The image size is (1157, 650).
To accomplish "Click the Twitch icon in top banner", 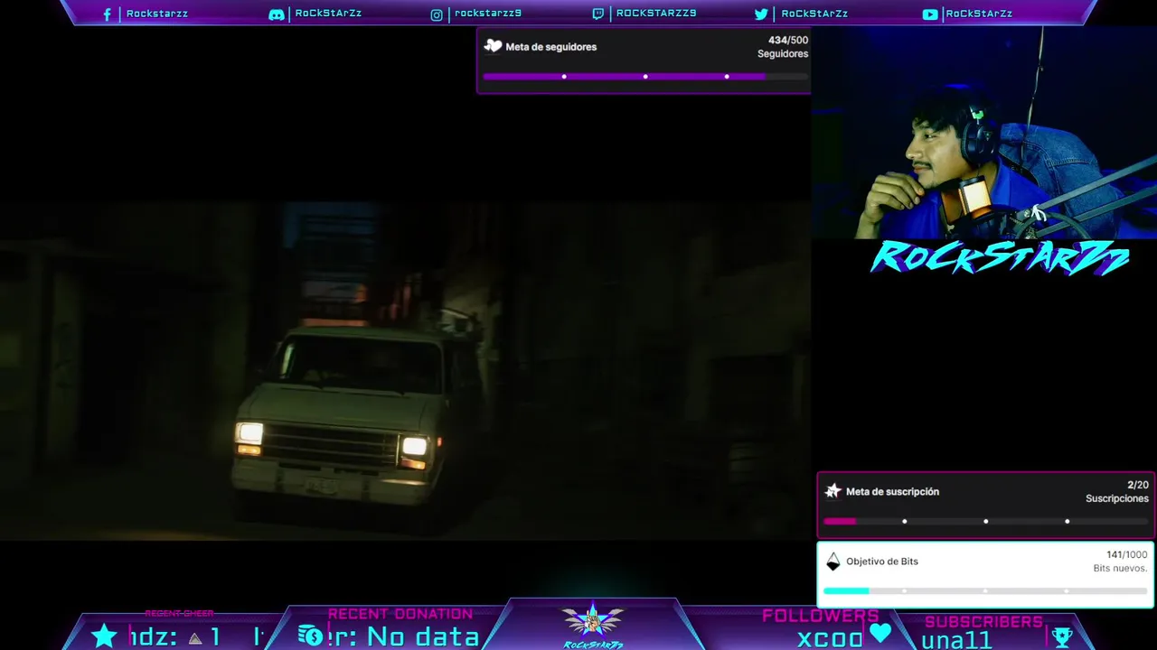I will click(x=598, y=14).
